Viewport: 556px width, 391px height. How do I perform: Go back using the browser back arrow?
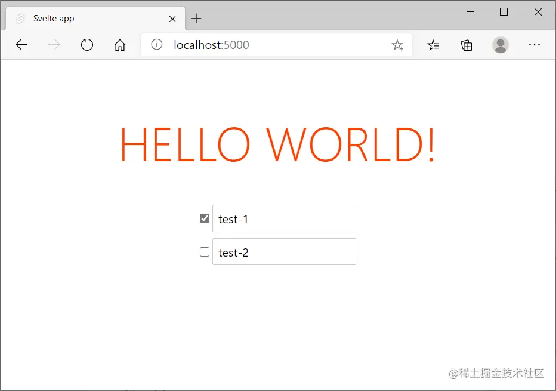pos(21,45)
